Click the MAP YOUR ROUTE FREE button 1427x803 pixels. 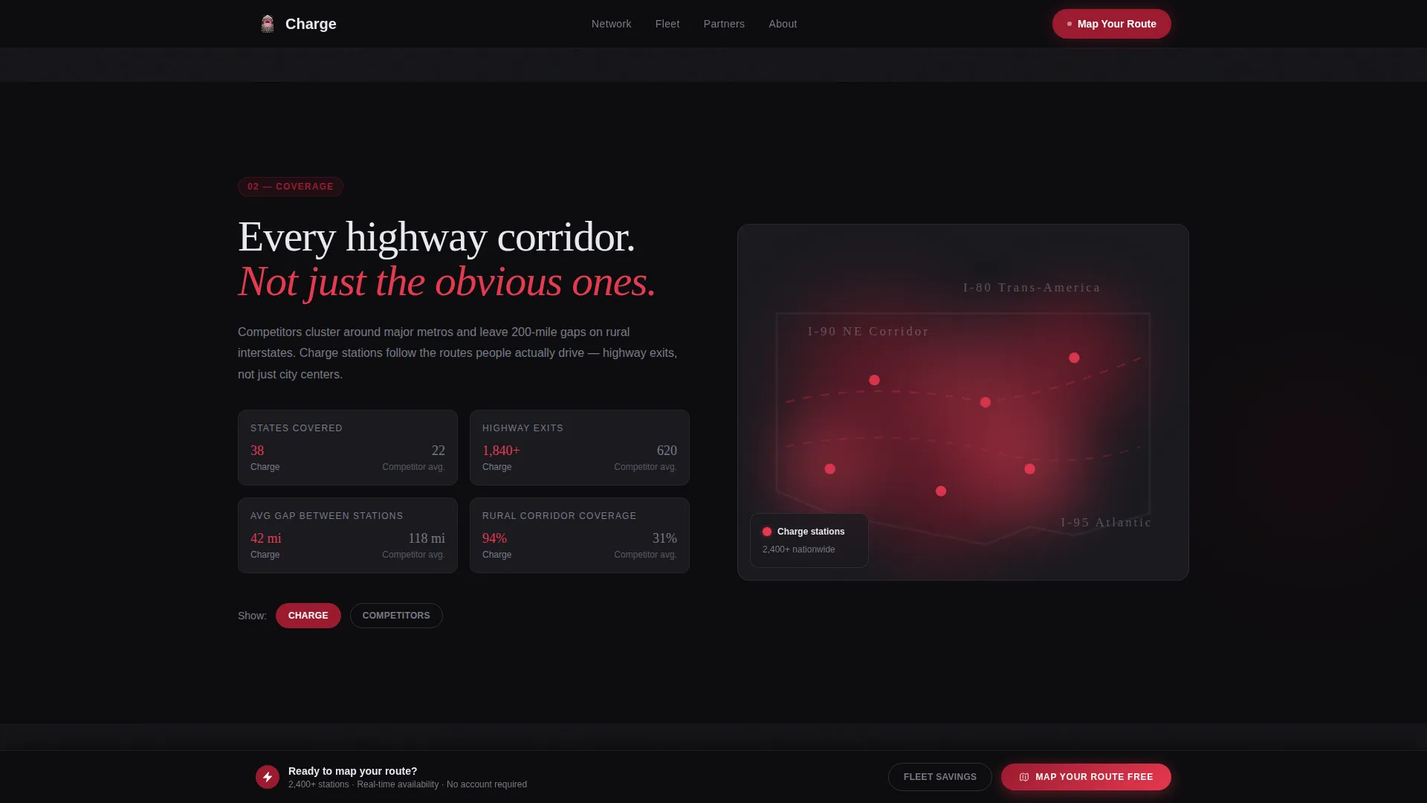(1086, 777)
